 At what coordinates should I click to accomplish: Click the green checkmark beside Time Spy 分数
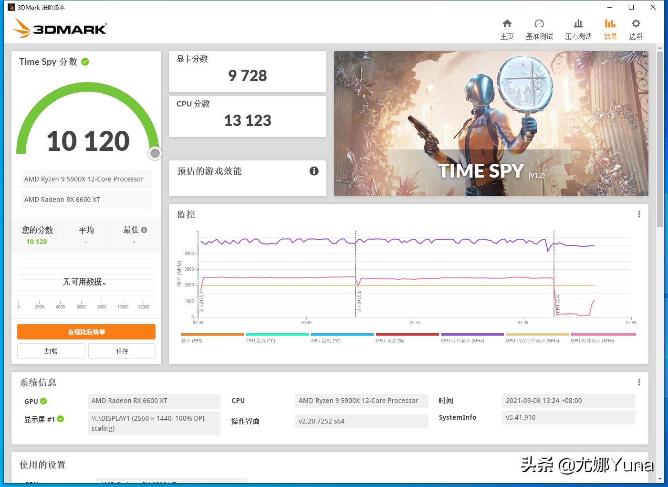[x=85, y=61]
